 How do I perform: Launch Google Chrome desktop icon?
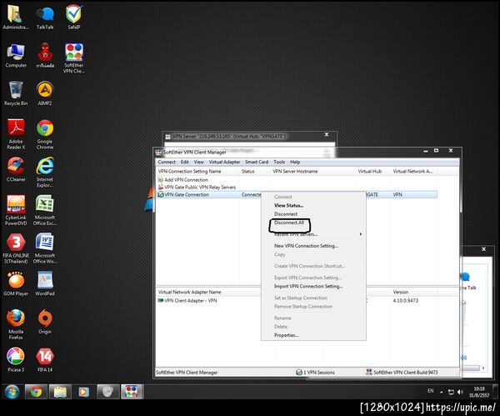coord(45,134)
